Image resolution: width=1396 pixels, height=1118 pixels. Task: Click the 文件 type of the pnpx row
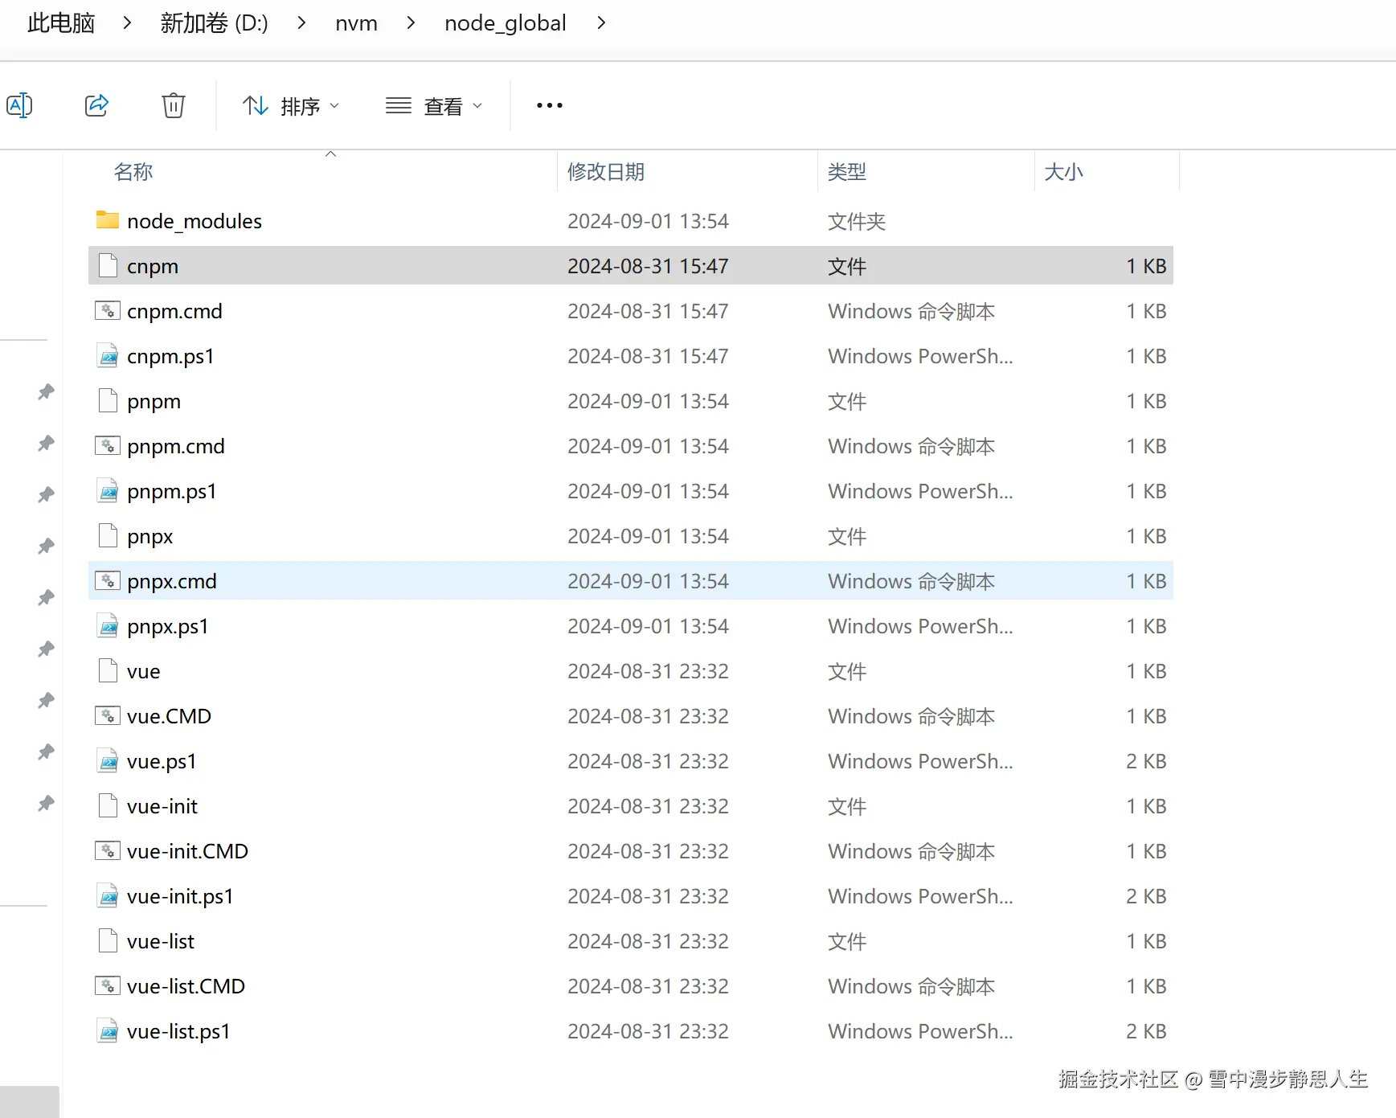(x=847, y=536)
